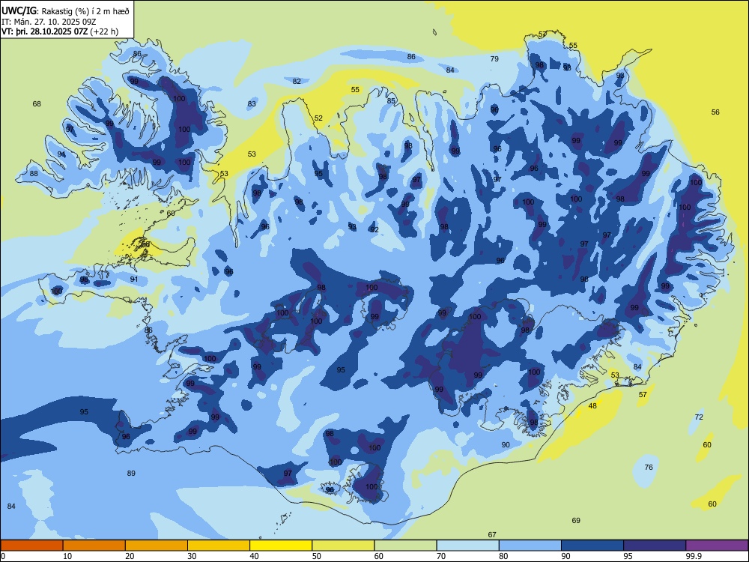
Task: Click the dark blue 90–95 legend swatch
Action: [x=592, y=546]
